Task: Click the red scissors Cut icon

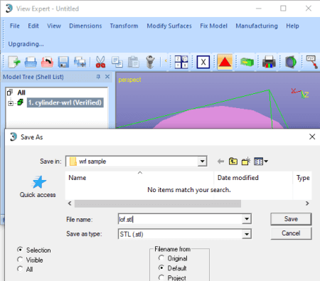Action: (x=100, y=62)
